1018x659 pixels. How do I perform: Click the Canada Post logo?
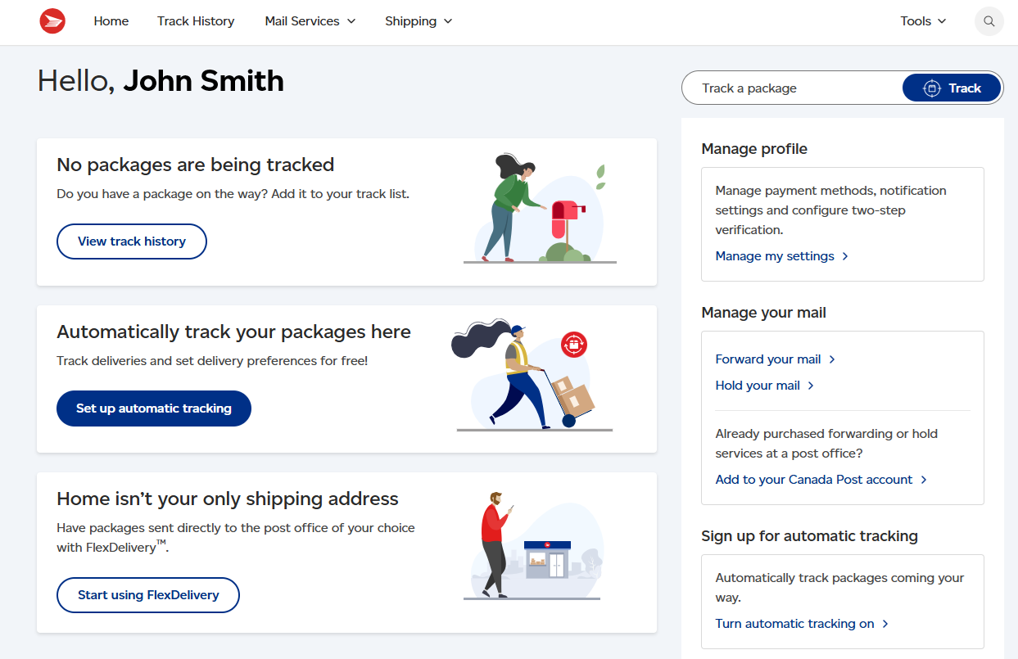tap(52, 21)
